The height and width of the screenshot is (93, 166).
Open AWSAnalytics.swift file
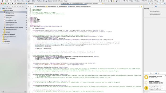(10, 24)
